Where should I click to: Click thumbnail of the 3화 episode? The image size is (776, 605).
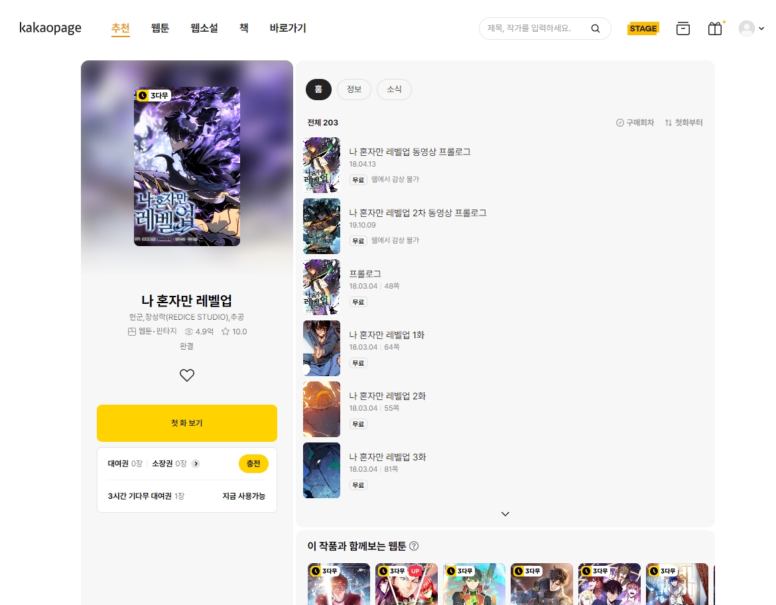(322, 470)
